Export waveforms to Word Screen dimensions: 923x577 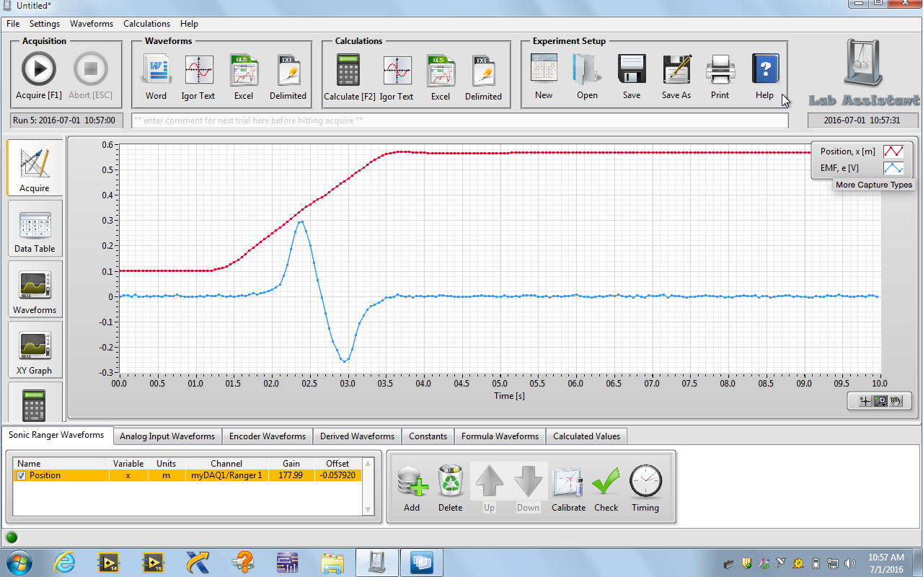[156, 71]
